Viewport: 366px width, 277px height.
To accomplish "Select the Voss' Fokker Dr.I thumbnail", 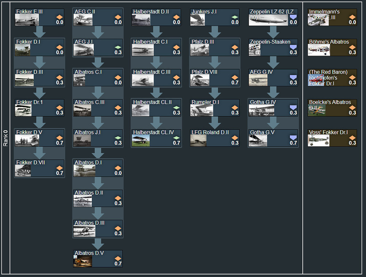I will click(318, 141).
